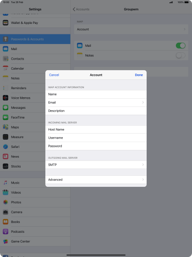
Task: Open the Camera settings icon
Action: click(x=5, y=212)
